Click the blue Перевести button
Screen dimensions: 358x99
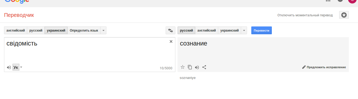coord(262,31)
